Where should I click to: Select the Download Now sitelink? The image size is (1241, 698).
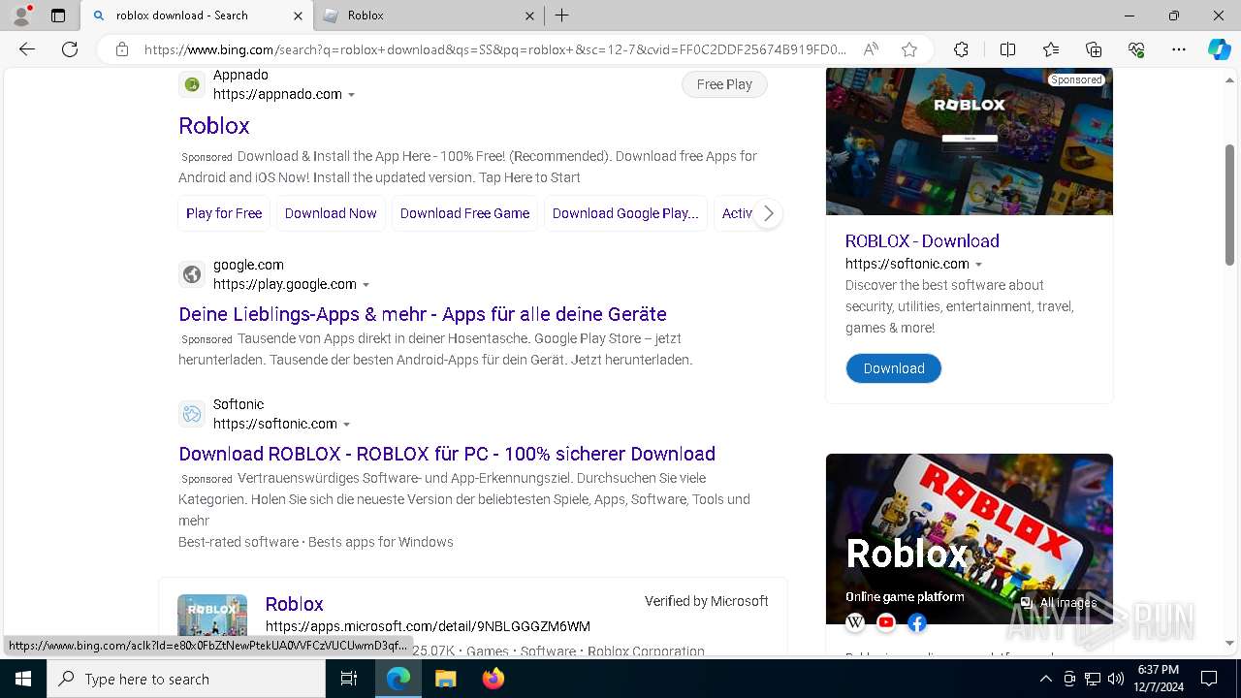331,213
